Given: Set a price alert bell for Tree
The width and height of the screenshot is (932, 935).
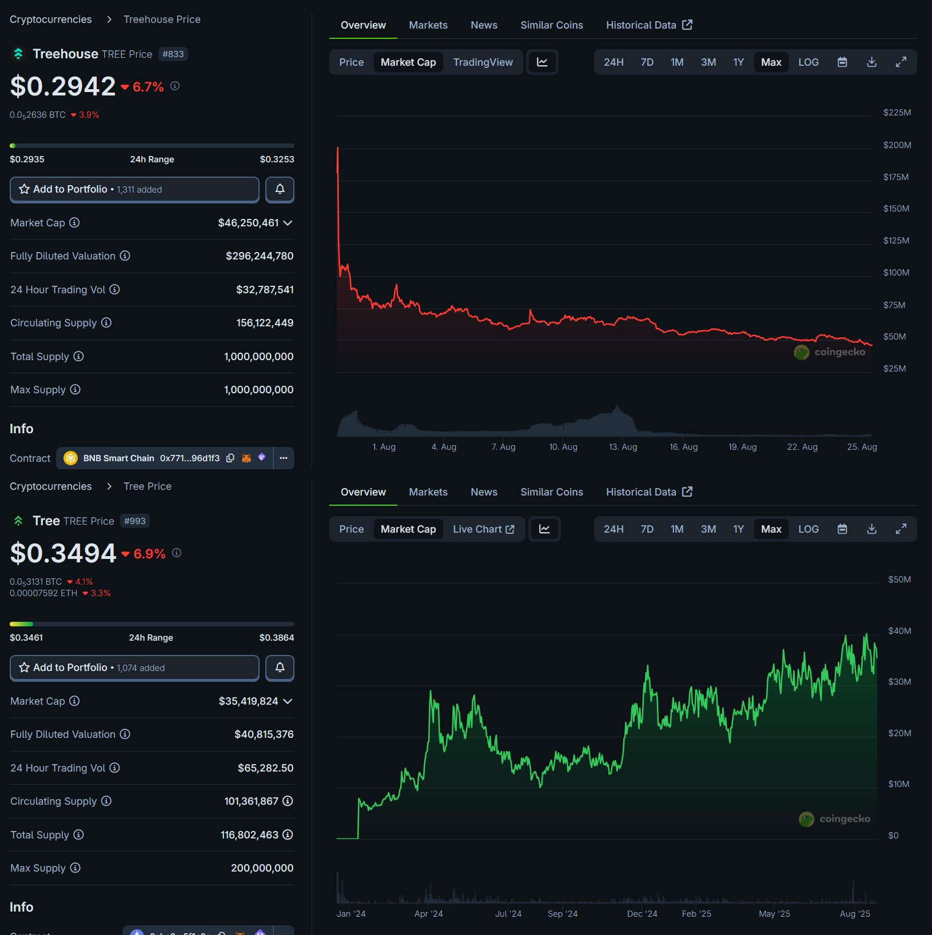Looking at the screenshot, I should (x=280, y=668).
